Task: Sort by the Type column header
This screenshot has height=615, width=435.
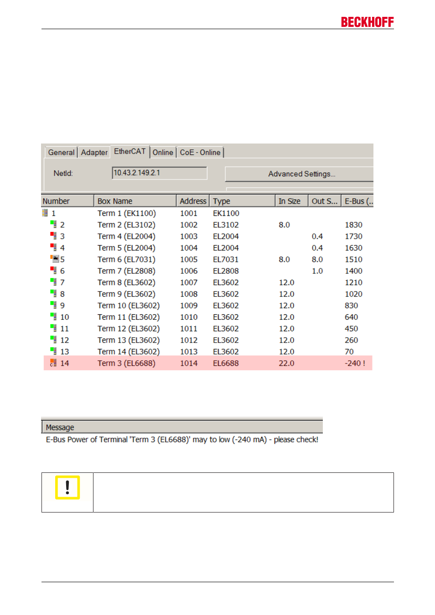Action: pyautogui.click(x=243, y=201)
